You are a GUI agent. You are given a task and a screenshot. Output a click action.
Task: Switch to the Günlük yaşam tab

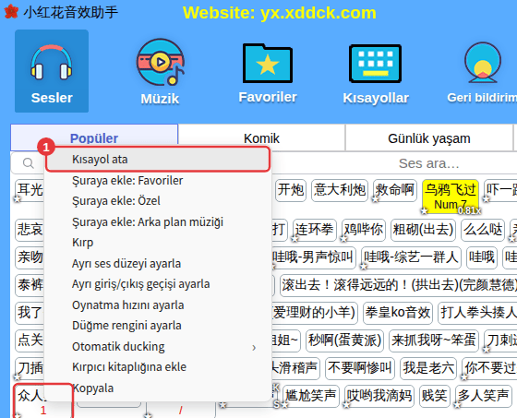click(x=429, y=138)
